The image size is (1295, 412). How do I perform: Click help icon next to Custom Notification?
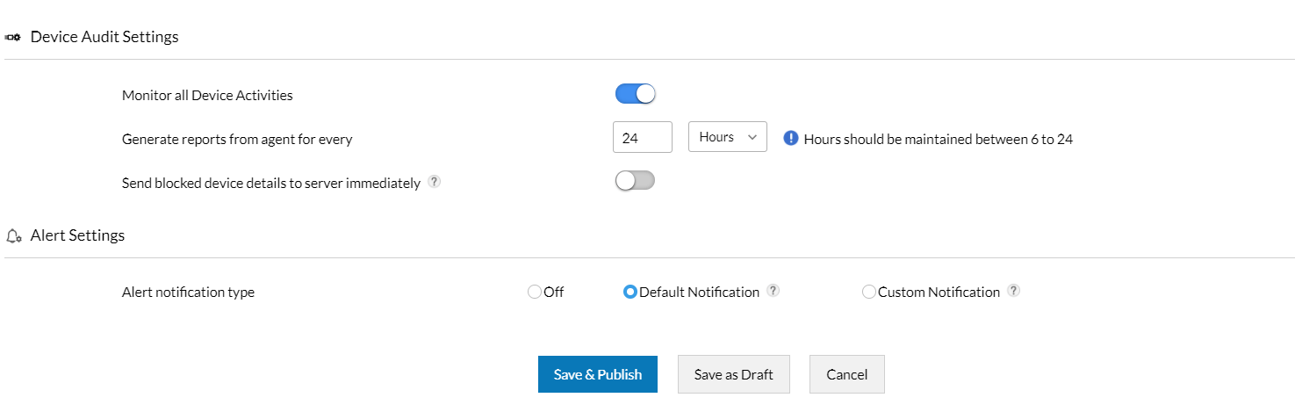coord(1013,291)
